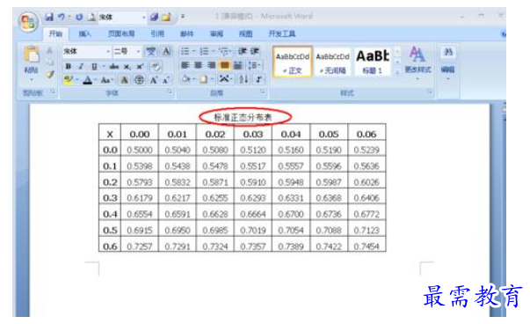Sort the table with A-Z sort icon
Screen dimensions: 530x324
pos(243,79)
